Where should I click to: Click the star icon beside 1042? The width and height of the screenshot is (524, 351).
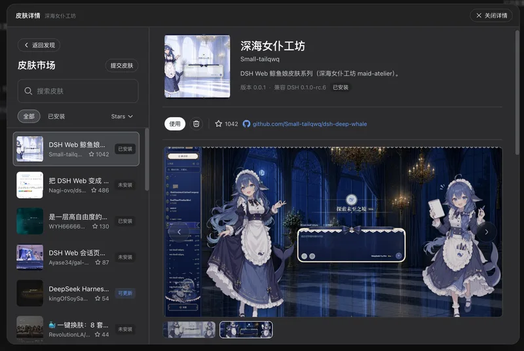click(x=219, y=124)
